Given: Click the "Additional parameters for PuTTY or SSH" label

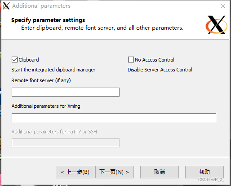Looking at the screenshot, I should coord(54,132).
